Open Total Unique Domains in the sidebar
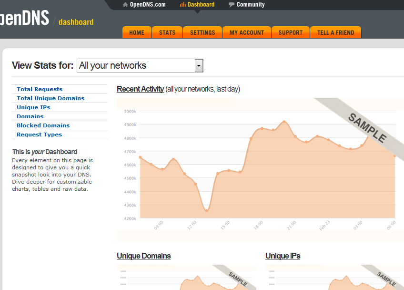 tap(50, 98)
